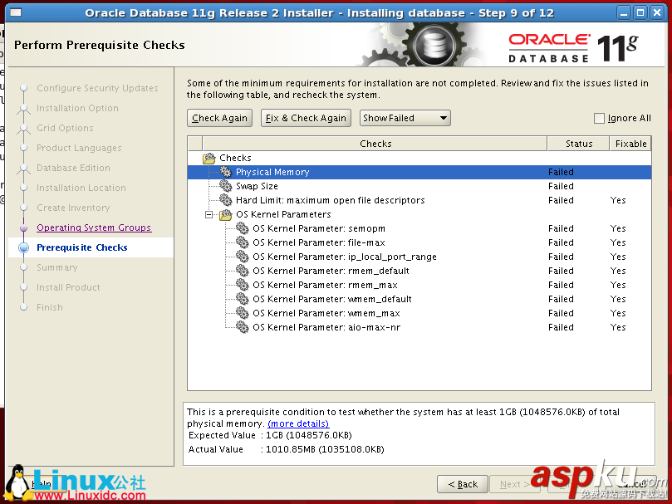Image resolution: width=672 pixels, height=504 pixels.
Task: Select OS Kernel Parameter: wmem_default row
Action: click(419, 299)
